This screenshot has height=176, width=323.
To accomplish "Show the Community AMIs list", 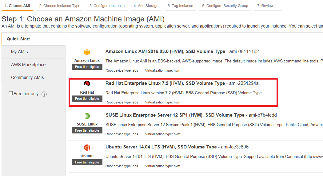I will (x=27, y=77).
